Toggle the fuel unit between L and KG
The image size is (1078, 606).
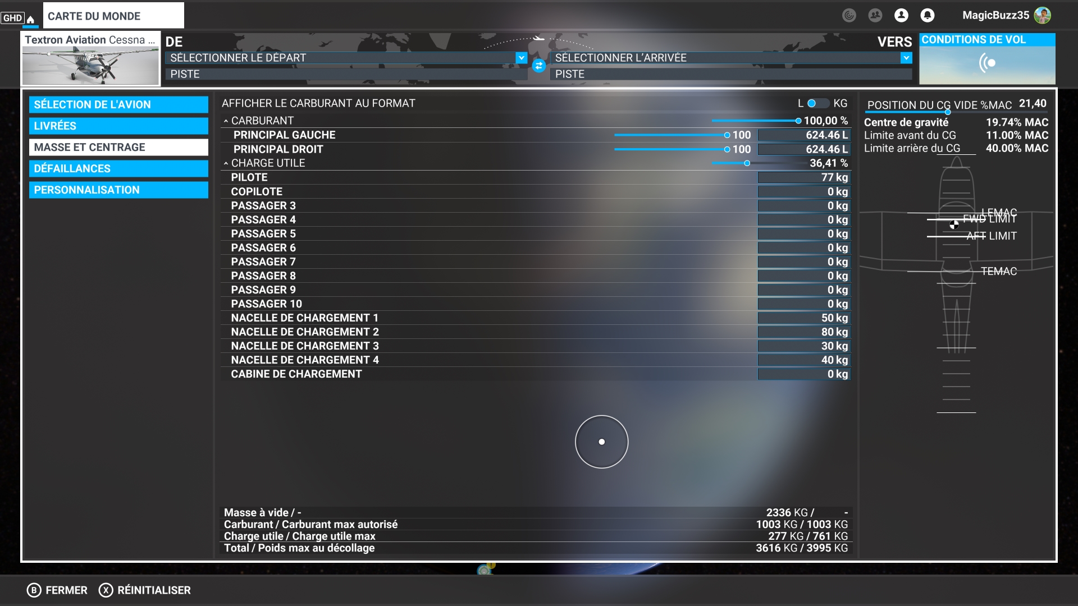[817, 103]
